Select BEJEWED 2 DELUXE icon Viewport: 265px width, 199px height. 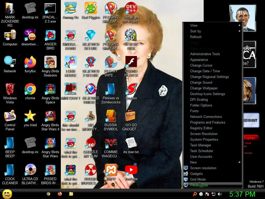[91, 66]
